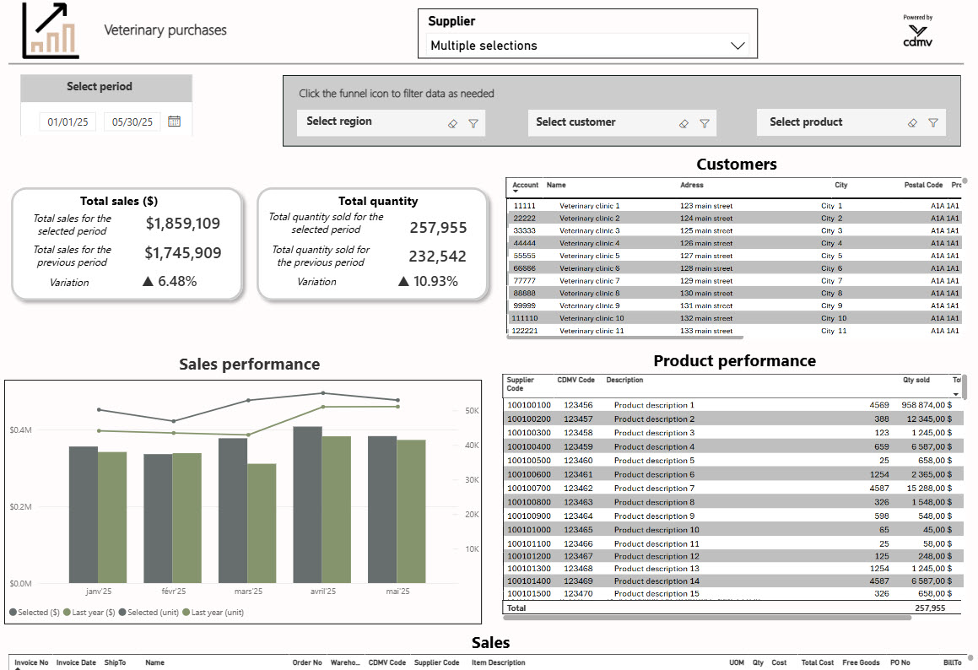Sort Product performance by Qty sold header

coord(916,381)
